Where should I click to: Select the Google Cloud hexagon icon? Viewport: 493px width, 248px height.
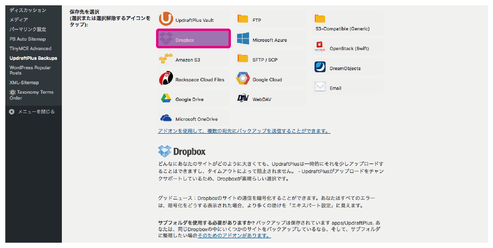[243, 78]
